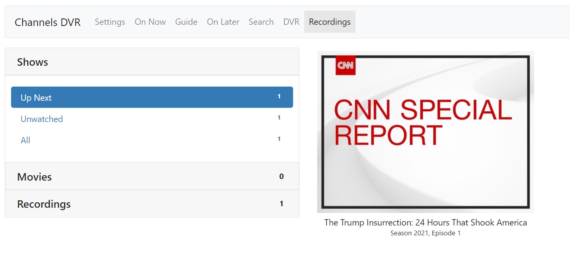
Task: Click the Recordings tab in the navbar
Action: pos(329,22)
